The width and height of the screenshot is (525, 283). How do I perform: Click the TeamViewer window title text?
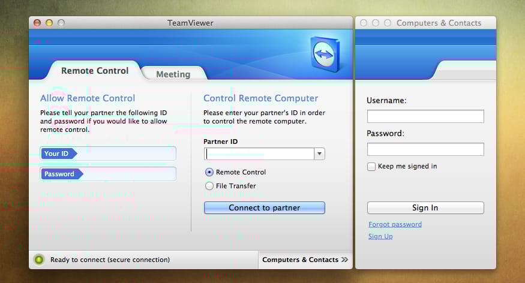pos(190,23)
